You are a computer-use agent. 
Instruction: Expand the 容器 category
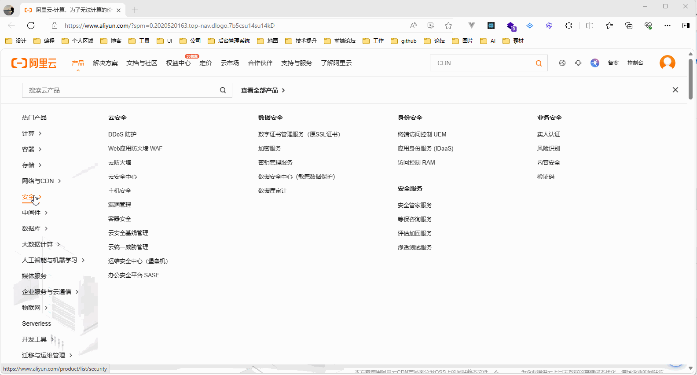click(x=32, y=149)
